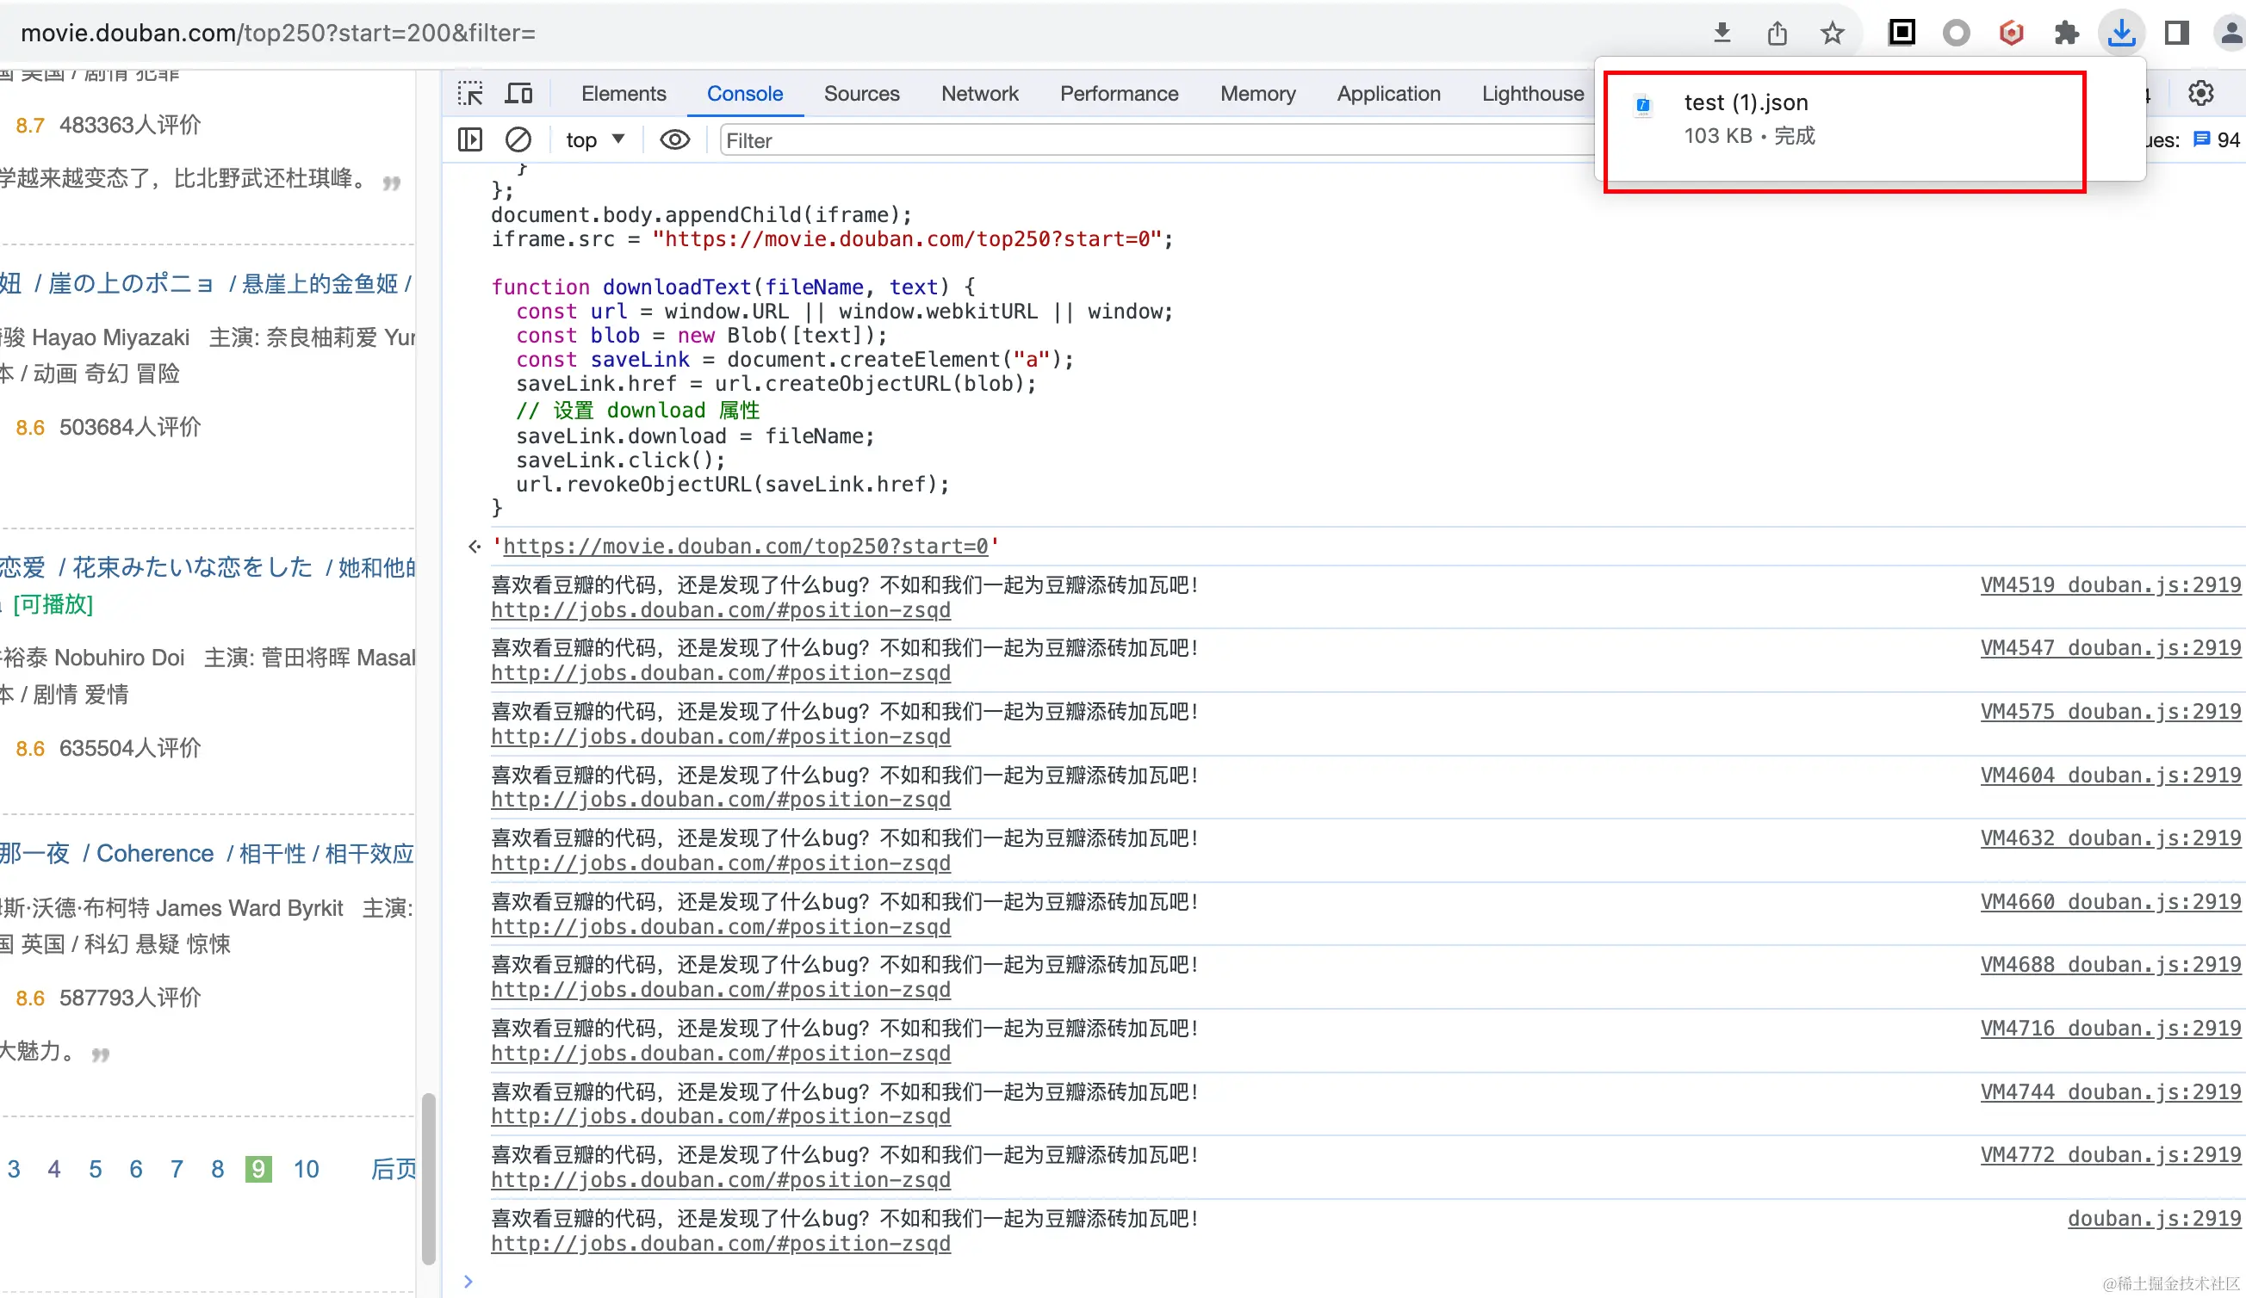Switch to the Sources tab

coord(861,94)
